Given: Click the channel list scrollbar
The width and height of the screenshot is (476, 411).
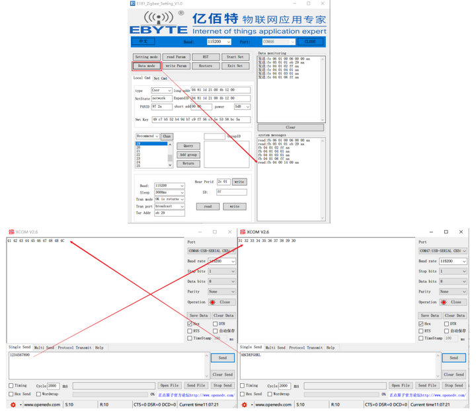Looking at the screenshot, I should click(170, 155).
